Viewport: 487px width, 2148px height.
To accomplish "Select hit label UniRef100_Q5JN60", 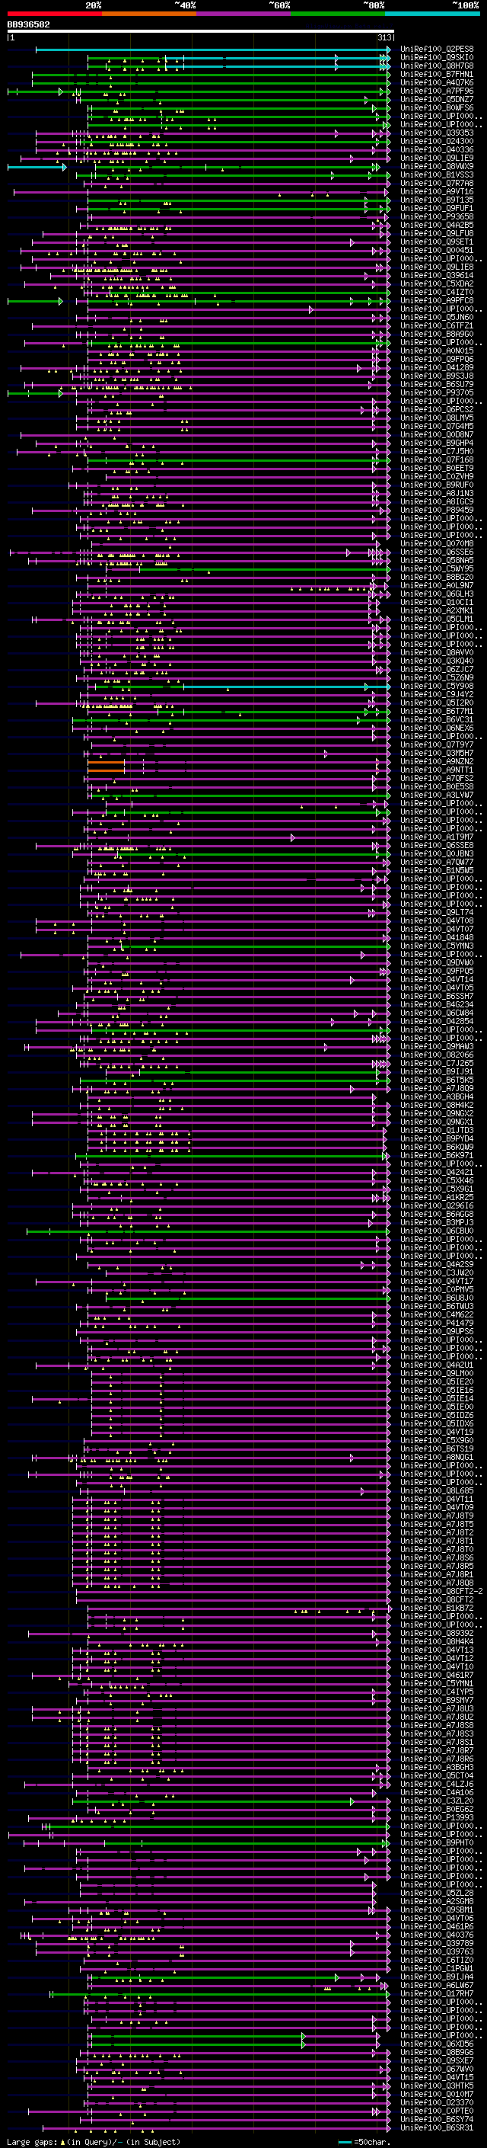I will click(437, 317).
